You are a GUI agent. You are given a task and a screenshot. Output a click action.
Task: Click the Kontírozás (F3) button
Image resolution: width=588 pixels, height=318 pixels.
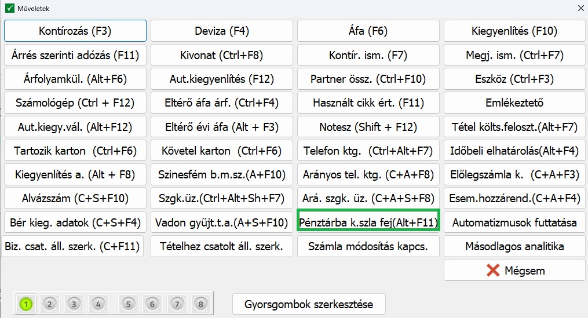pos(75,31)
